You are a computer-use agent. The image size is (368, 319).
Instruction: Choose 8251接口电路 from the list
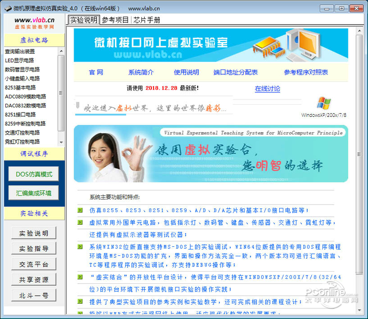tap(20, 114)
